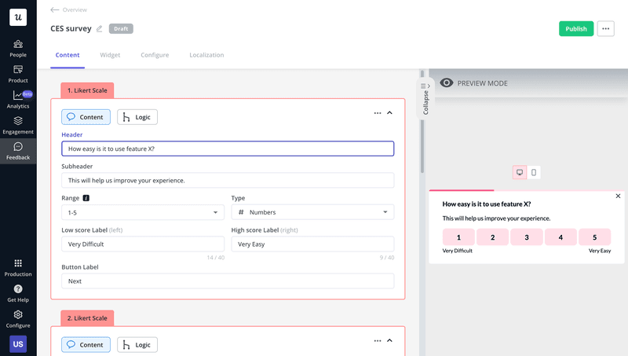
Task: Open the Range 1-5 dropdown
Action: [143, 212]
